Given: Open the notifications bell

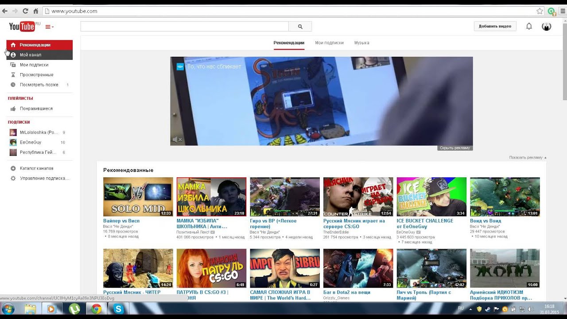Looking at the screenshot, I should click(529, 26).
